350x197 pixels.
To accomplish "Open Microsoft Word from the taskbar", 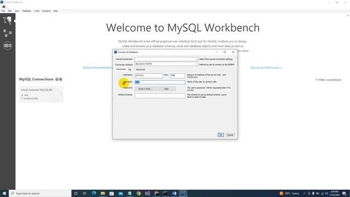I will [x=174, y=193].
